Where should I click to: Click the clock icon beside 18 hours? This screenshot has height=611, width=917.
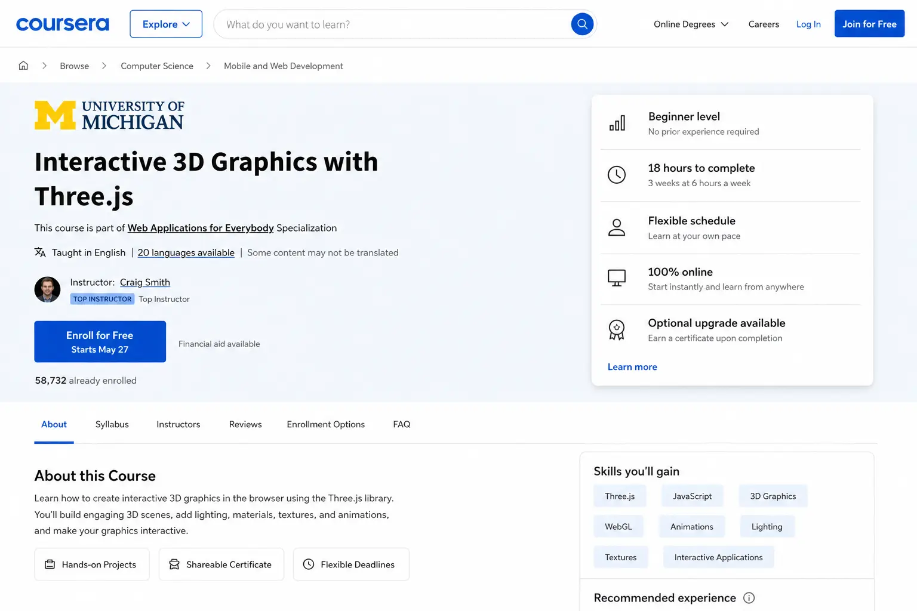(x=617, y=175)
